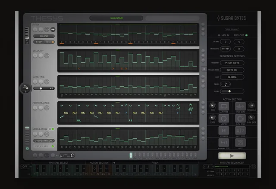The image size is (276, 189).
Task: Open the pattern sequencer length selector showing 2
Action: pos(208,167)
